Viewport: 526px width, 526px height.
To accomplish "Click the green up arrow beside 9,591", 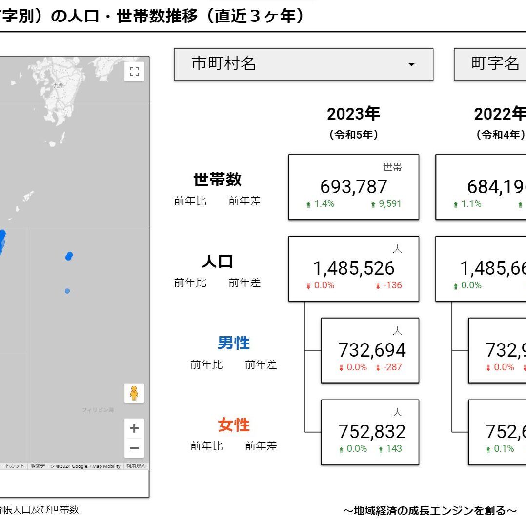I will (x=373, y=205).
